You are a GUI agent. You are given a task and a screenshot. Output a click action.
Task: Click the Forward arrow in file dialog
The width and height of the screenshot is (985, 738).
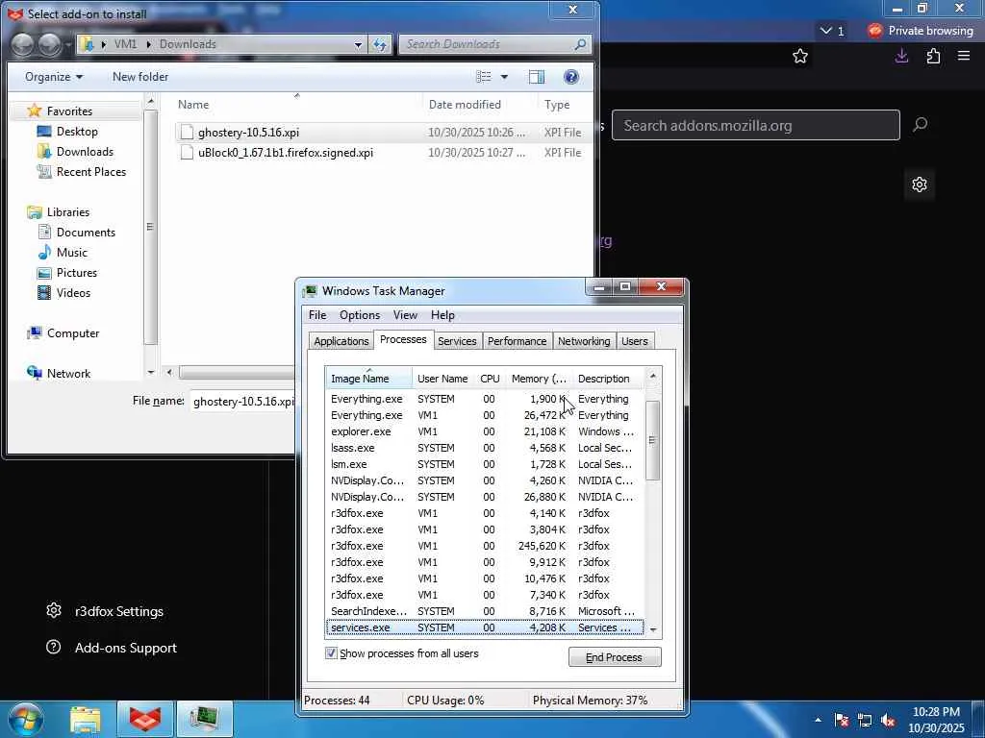click(50, 44)
